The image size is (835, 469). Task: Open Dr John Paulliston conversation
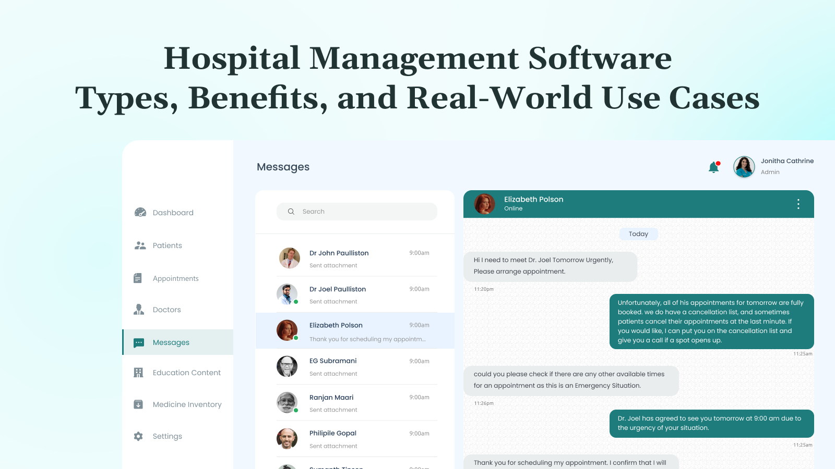pyautogui.click(x=355, y=258)
